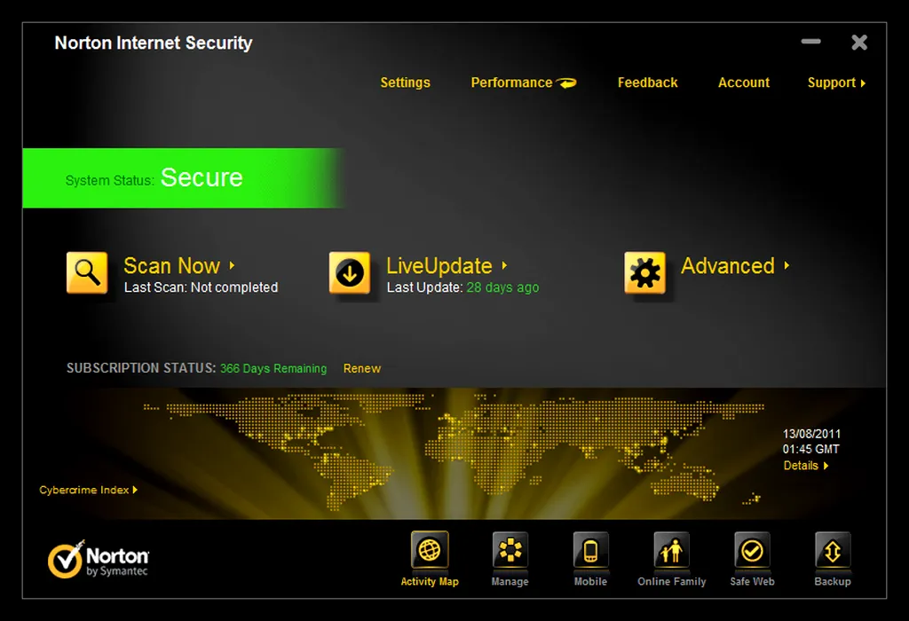The image size is (909, 621).
Task: Click 'Last Scan: Not completed' text
Action: pos(202,287)
